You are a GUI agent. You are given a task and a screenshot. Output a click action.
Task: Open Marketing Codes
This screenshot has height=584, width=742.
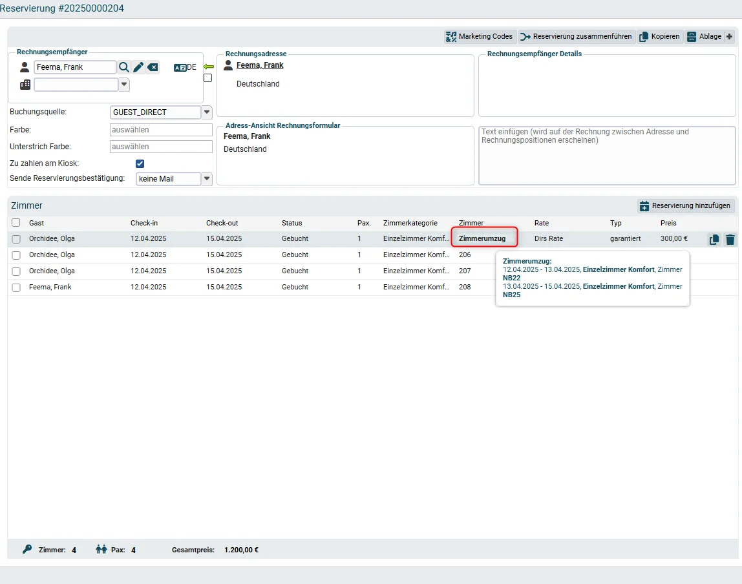[479, 36]
